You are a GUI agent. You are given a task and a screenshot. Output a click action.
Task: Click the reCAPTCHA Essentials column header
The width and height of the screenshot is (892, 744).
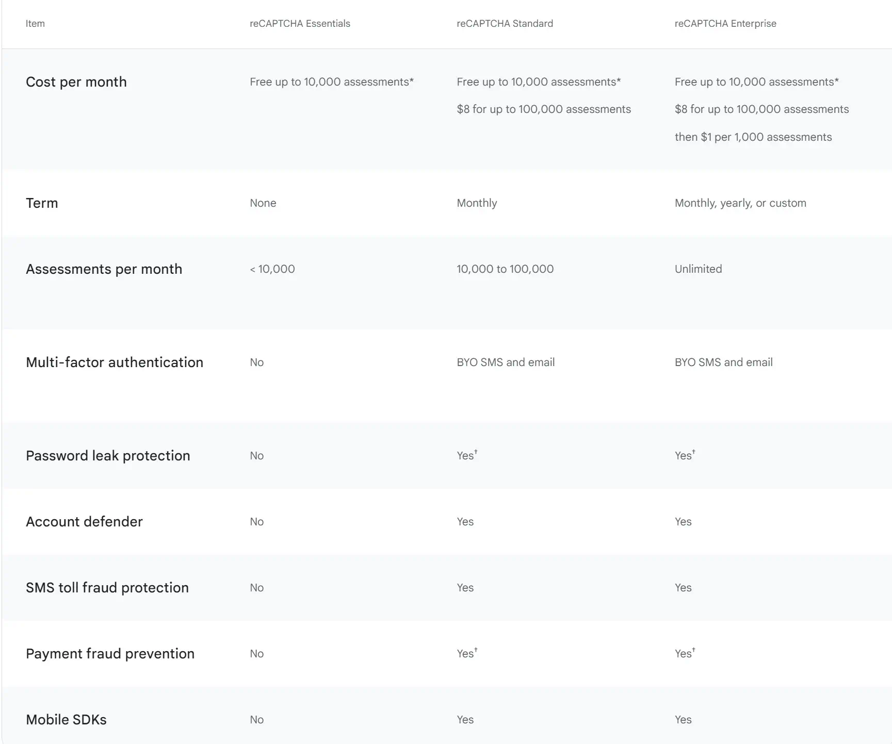pyautogui.click(x=300, y=24)
